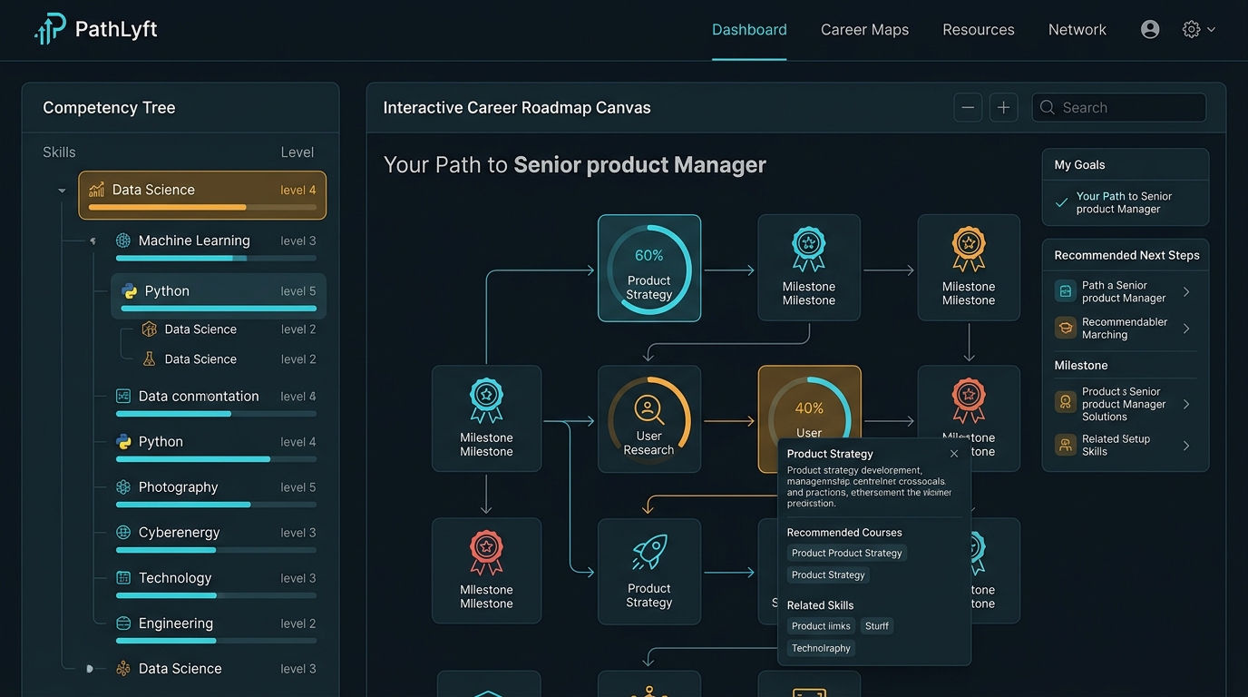Zoom in the canvas with plus button
This screenshot has height=697, width=1248.
(1003, 107)
